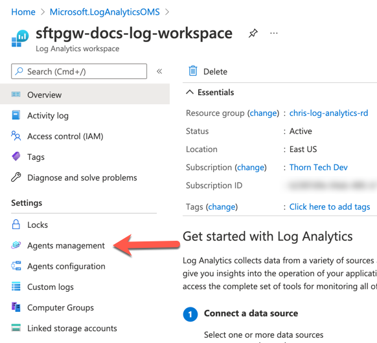Open Computer Groups
Viewport: 377px width, 343px height.
(x=60, y=307)
